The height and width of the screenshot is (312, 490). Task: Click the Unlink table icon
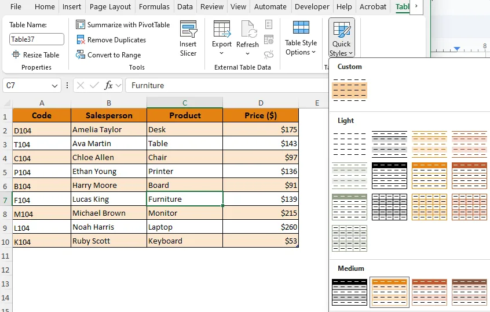tap(269, 55)
